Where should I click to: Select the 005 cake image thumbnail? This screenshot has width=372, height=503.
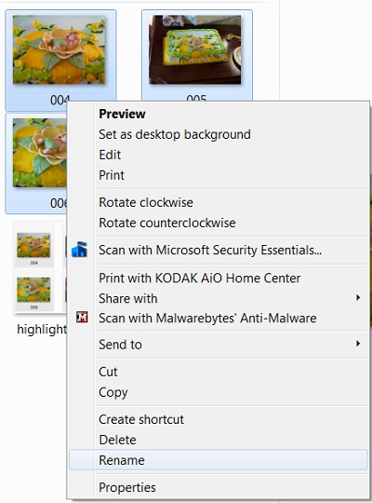tap(194, 49)
